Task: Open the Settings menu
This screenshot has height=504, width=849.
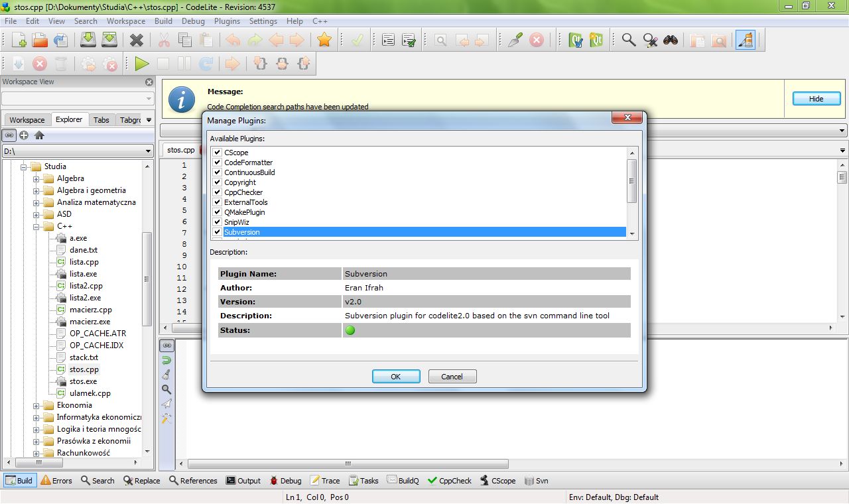Action: (x=263, y=21)
